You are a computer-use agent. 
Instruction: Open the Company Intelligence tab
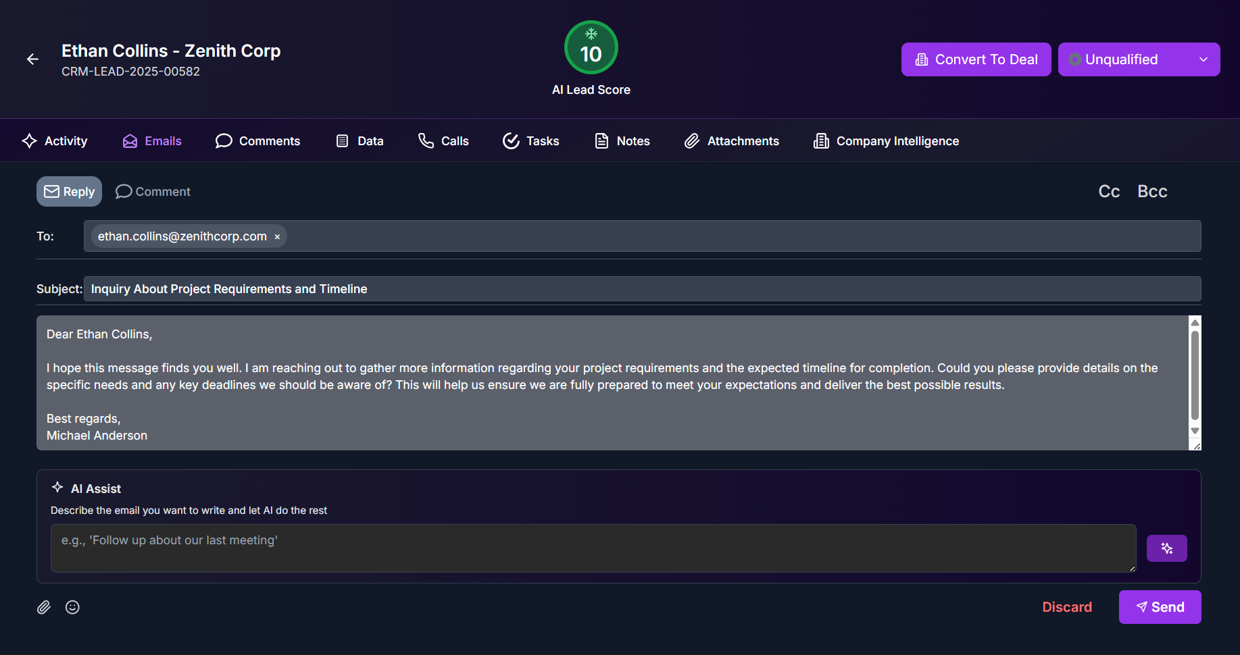coord(886,141)
